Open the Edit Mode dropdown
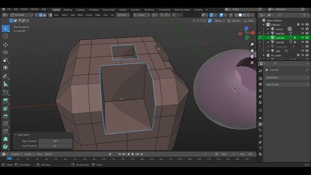The width and height of the screenshot is (311, 175). [x=21, y=15]
